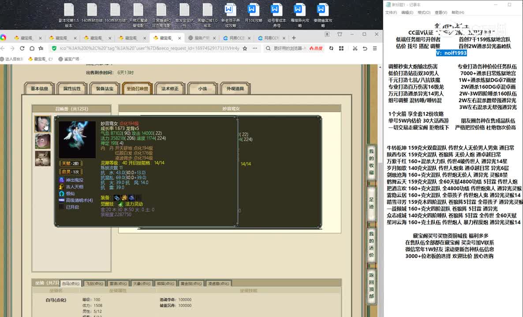Open a new browser tab
The image size is (523, 317).
pyautogui.click(x=294, y=38)
